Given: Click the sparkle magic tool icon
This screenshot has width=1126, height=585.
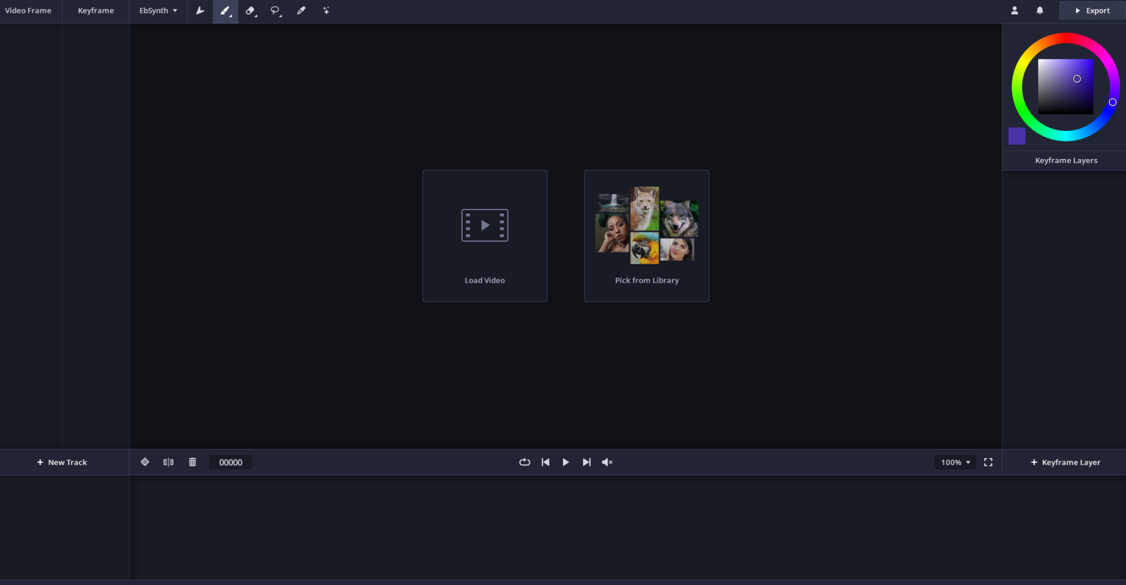Looking at the screenshot, I should tap(326, 11).
